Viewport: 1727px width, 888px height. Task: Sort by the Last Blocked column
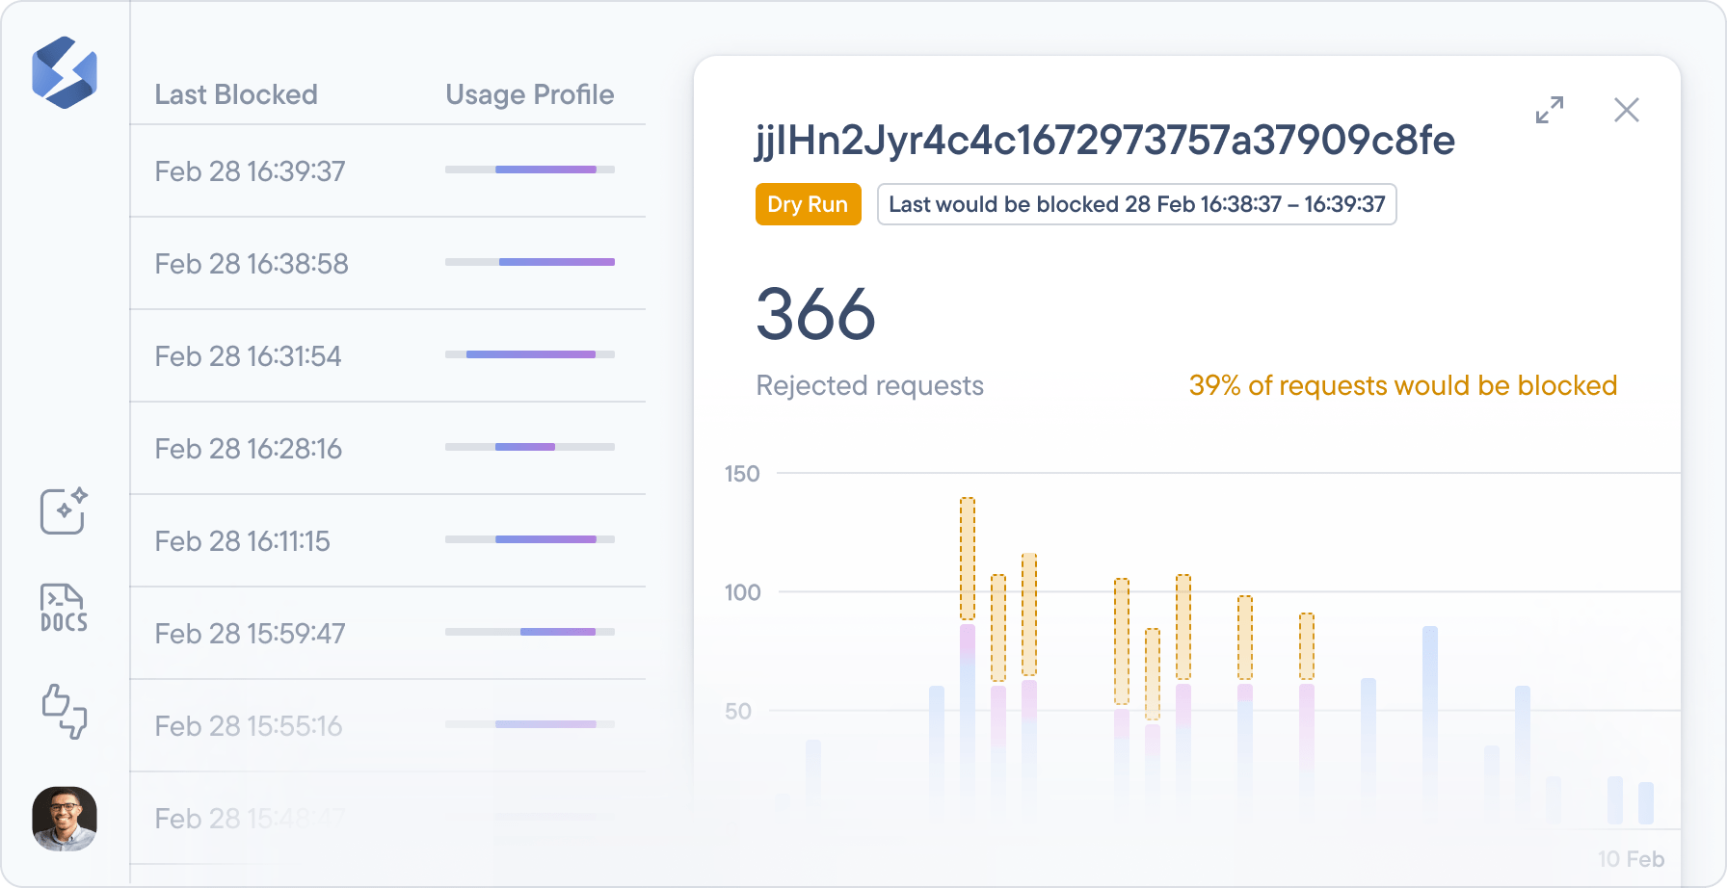coord(236,94)
